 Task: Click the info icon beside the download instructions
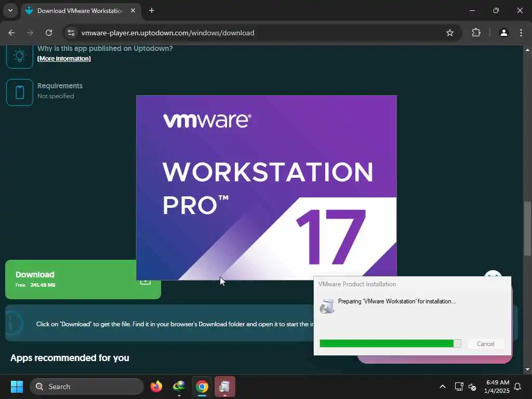coord(14,323)
